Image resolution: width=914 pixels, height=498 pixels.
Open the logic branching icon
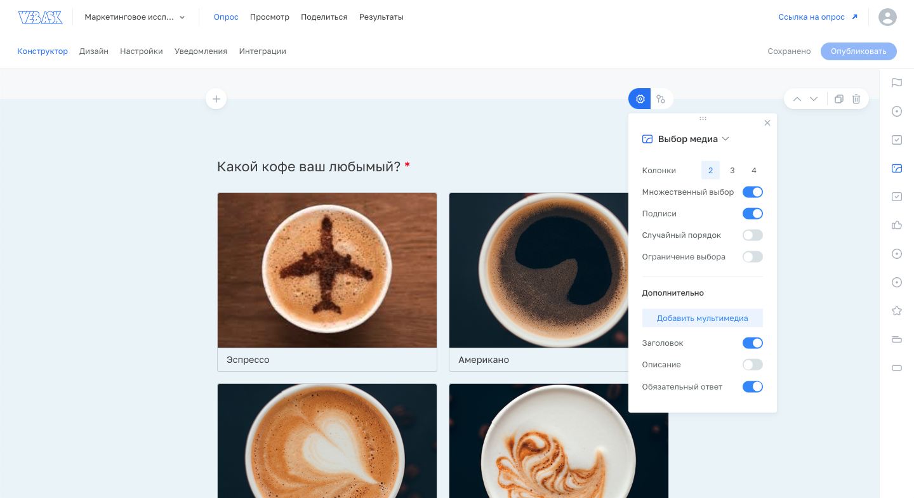[x=661, y=99]
